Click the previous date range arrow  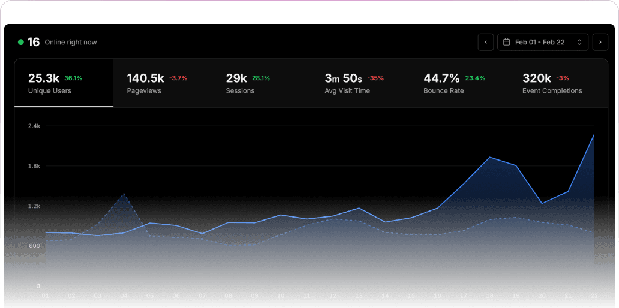(486, 42)
